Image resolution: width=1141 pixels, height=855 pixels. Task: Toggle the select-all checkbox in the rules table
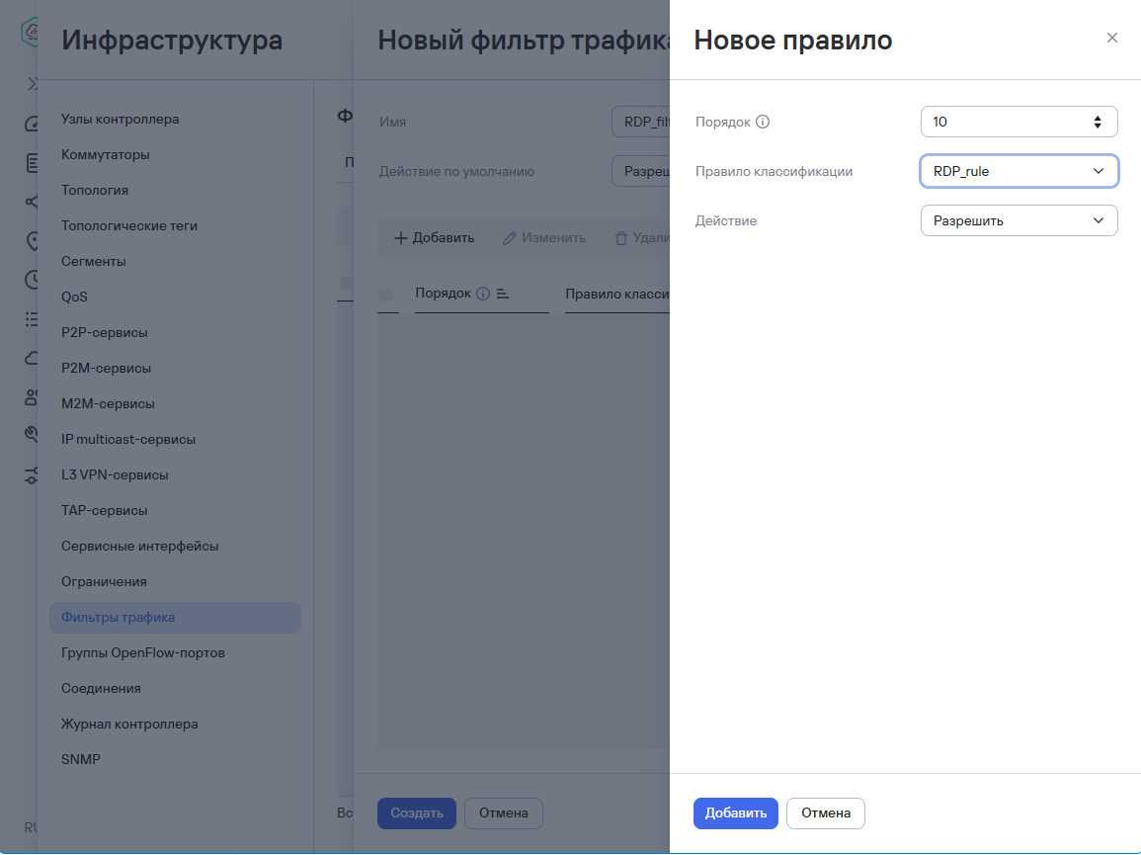(x=386, y=294)
